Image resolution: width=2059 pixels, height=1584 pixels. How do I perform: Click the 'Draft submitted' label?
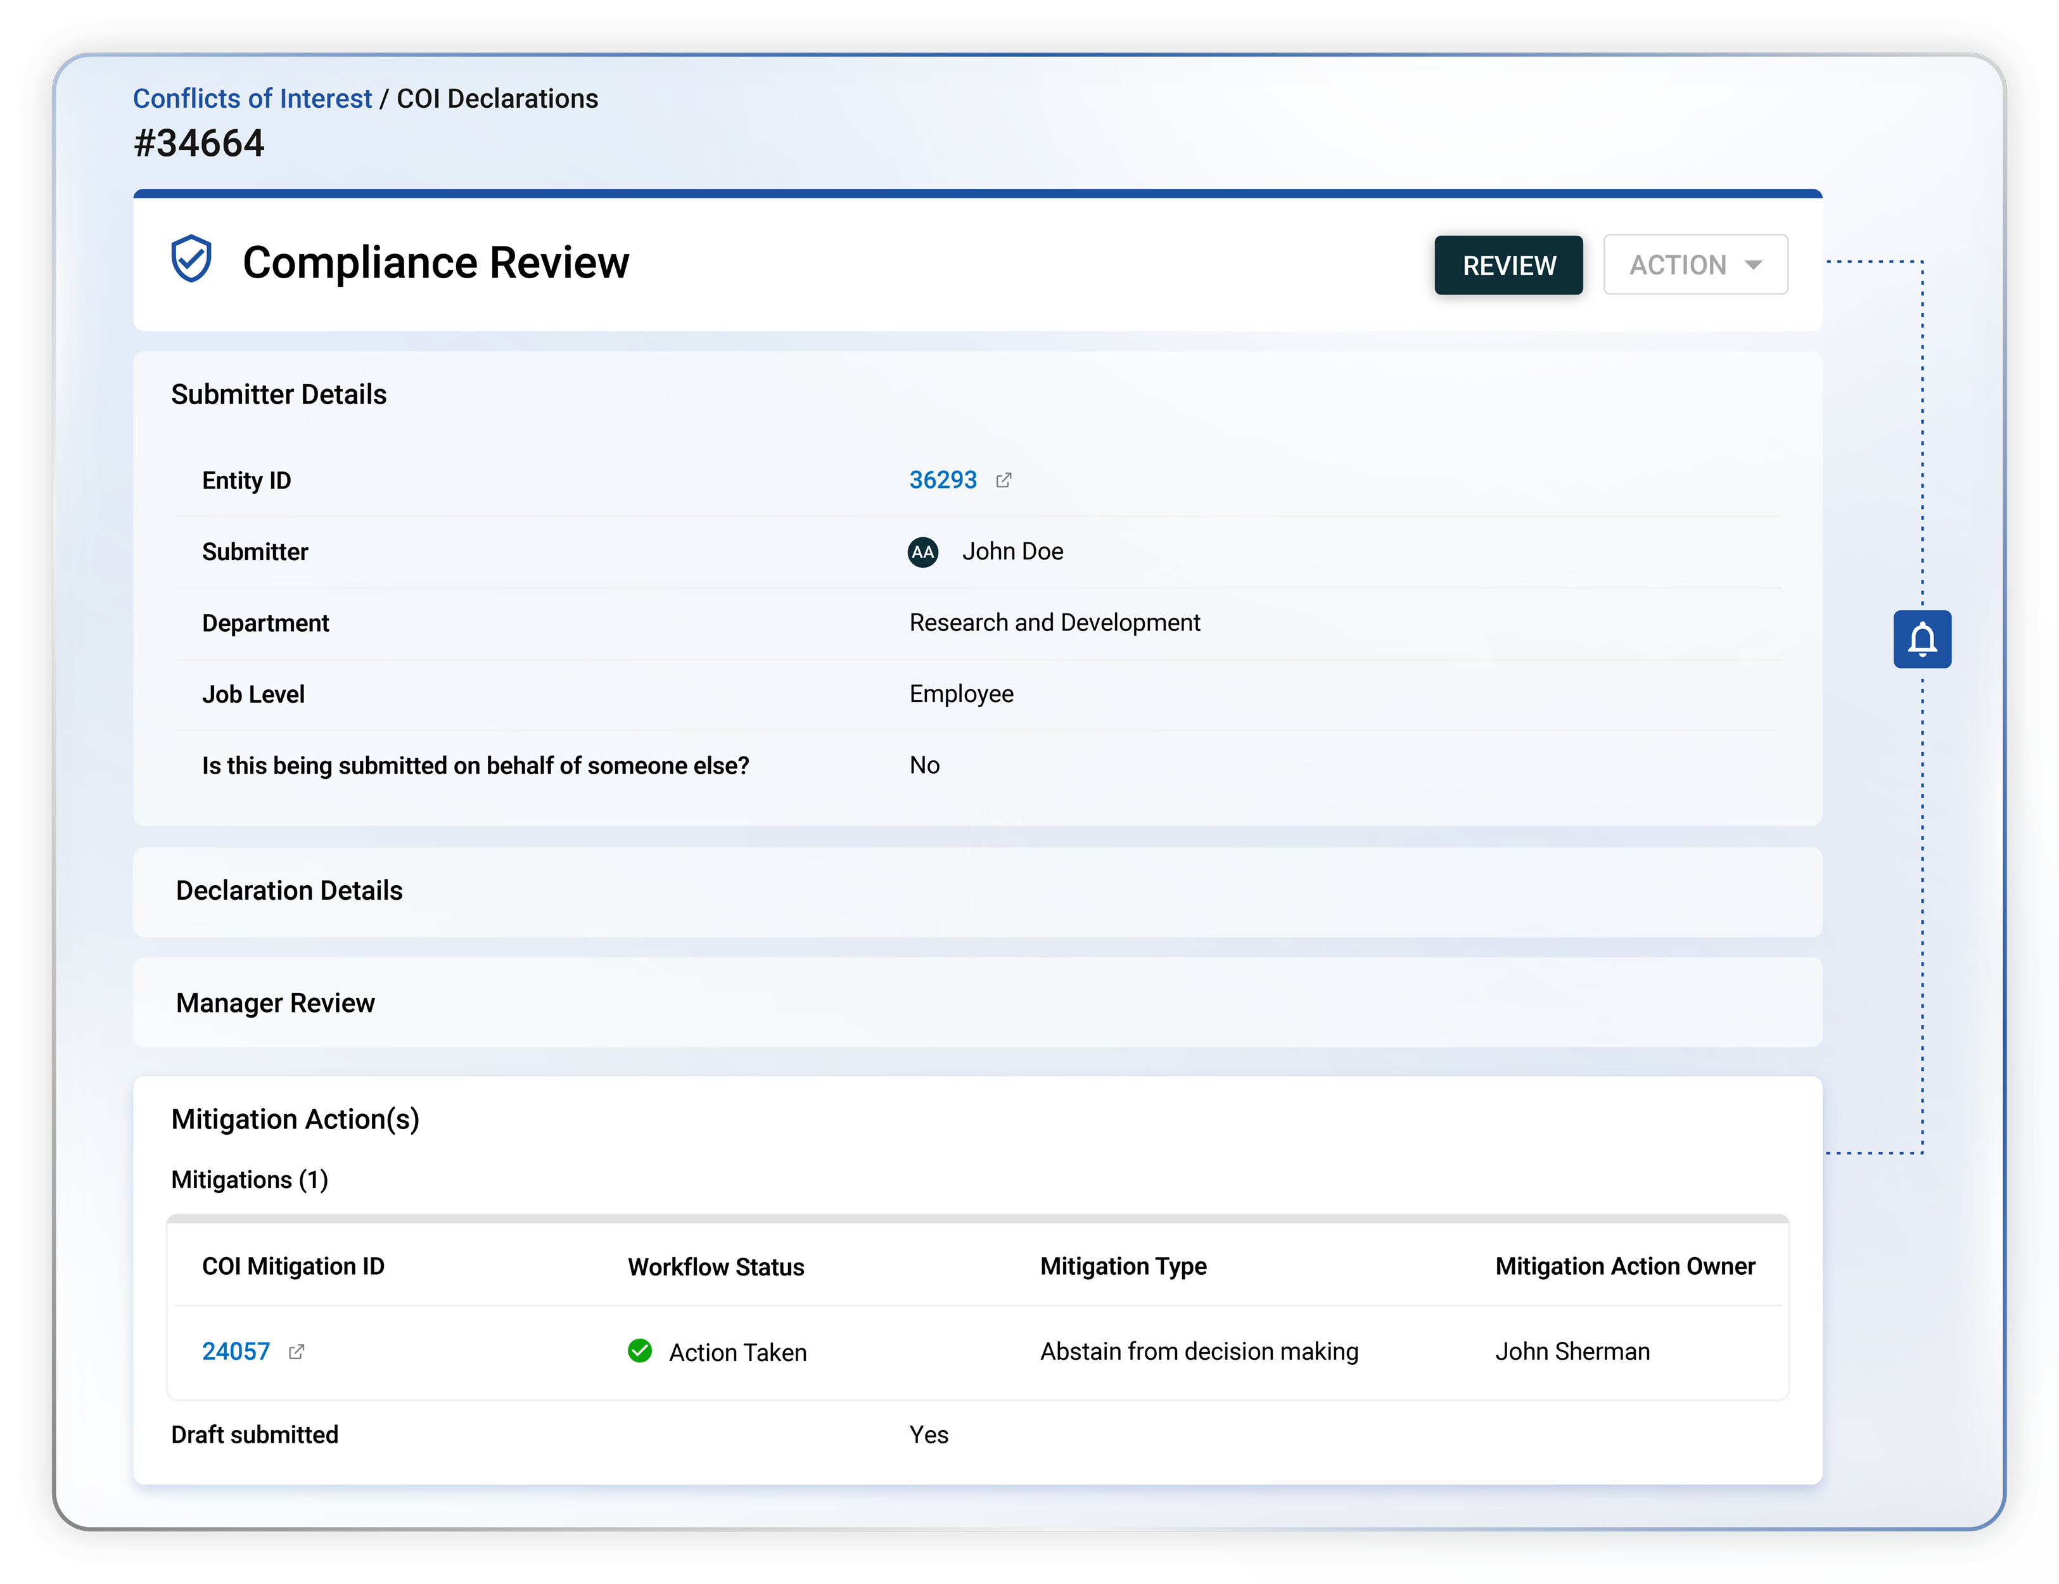point(255,1434)
